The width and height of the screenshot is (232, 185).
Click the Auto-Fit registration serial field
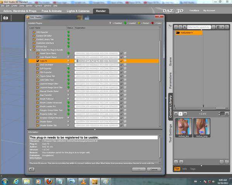(97, 61)
